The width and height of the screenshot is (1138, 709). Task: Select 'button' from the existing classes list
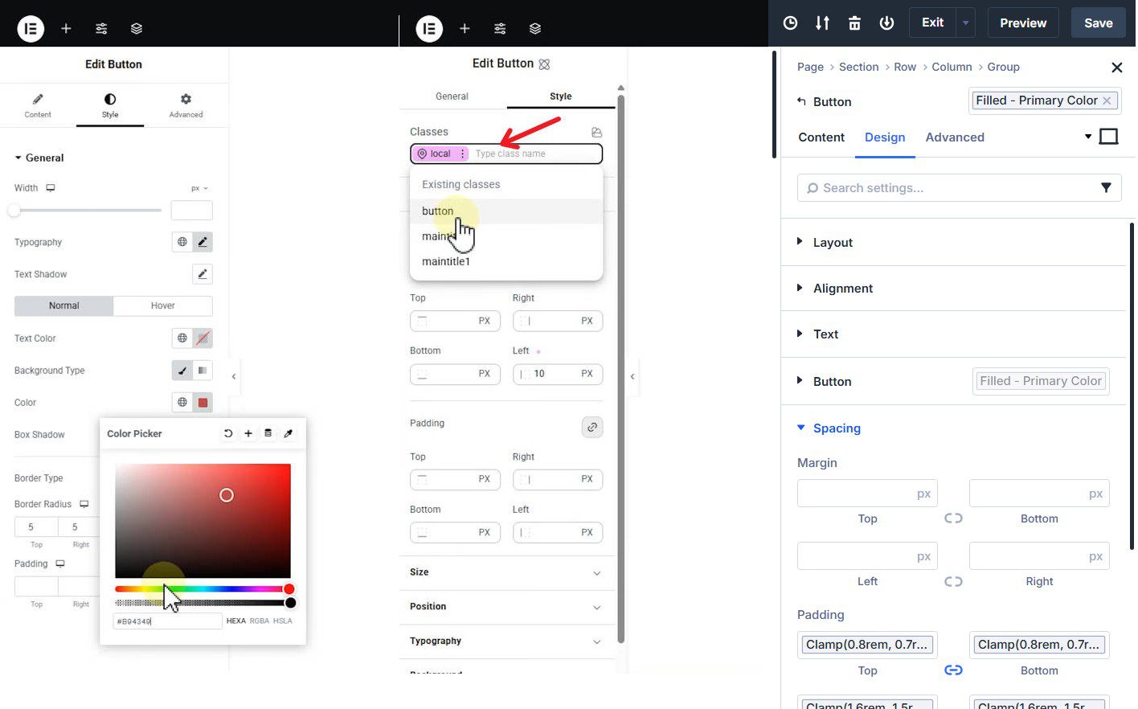(x=437, y=211)
